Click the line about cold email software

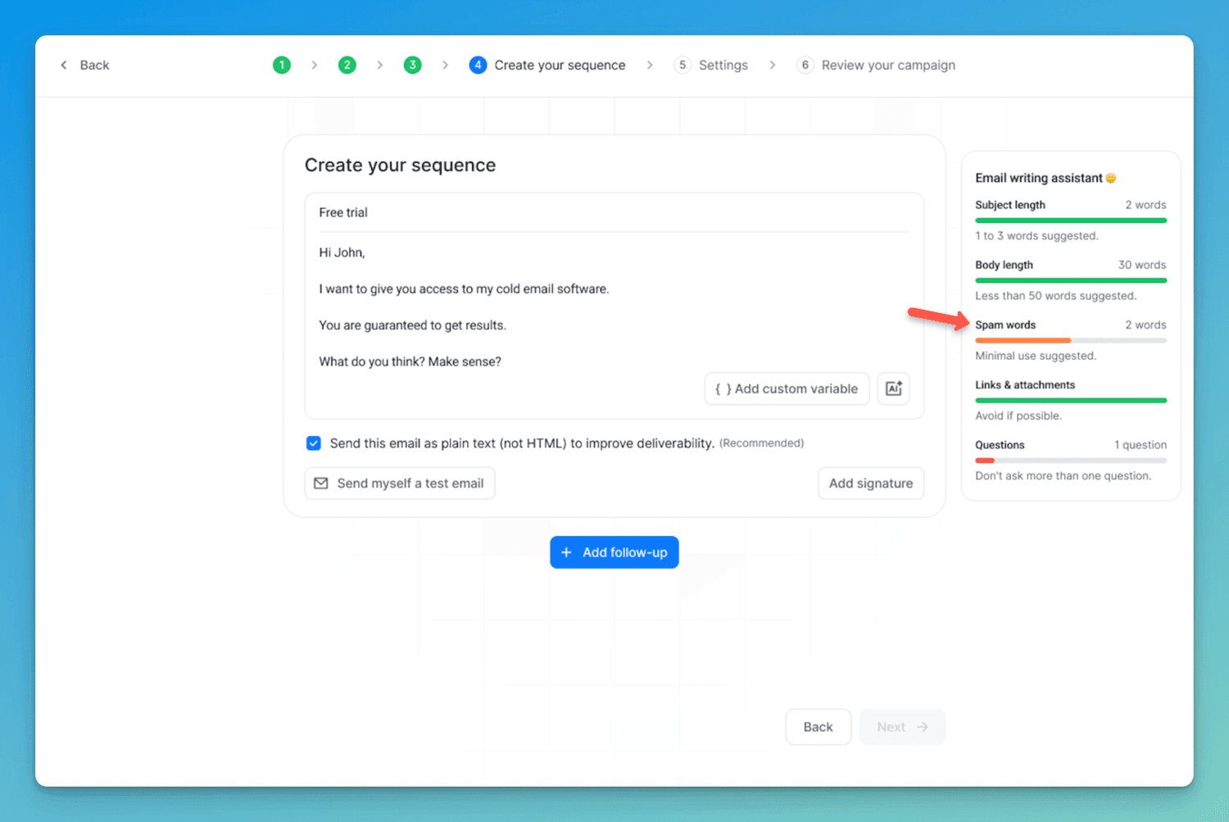pos(464,288)
